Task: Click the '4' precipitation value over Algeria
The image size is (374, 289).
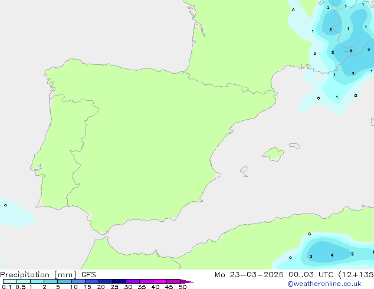Action: tap(332, 255)
